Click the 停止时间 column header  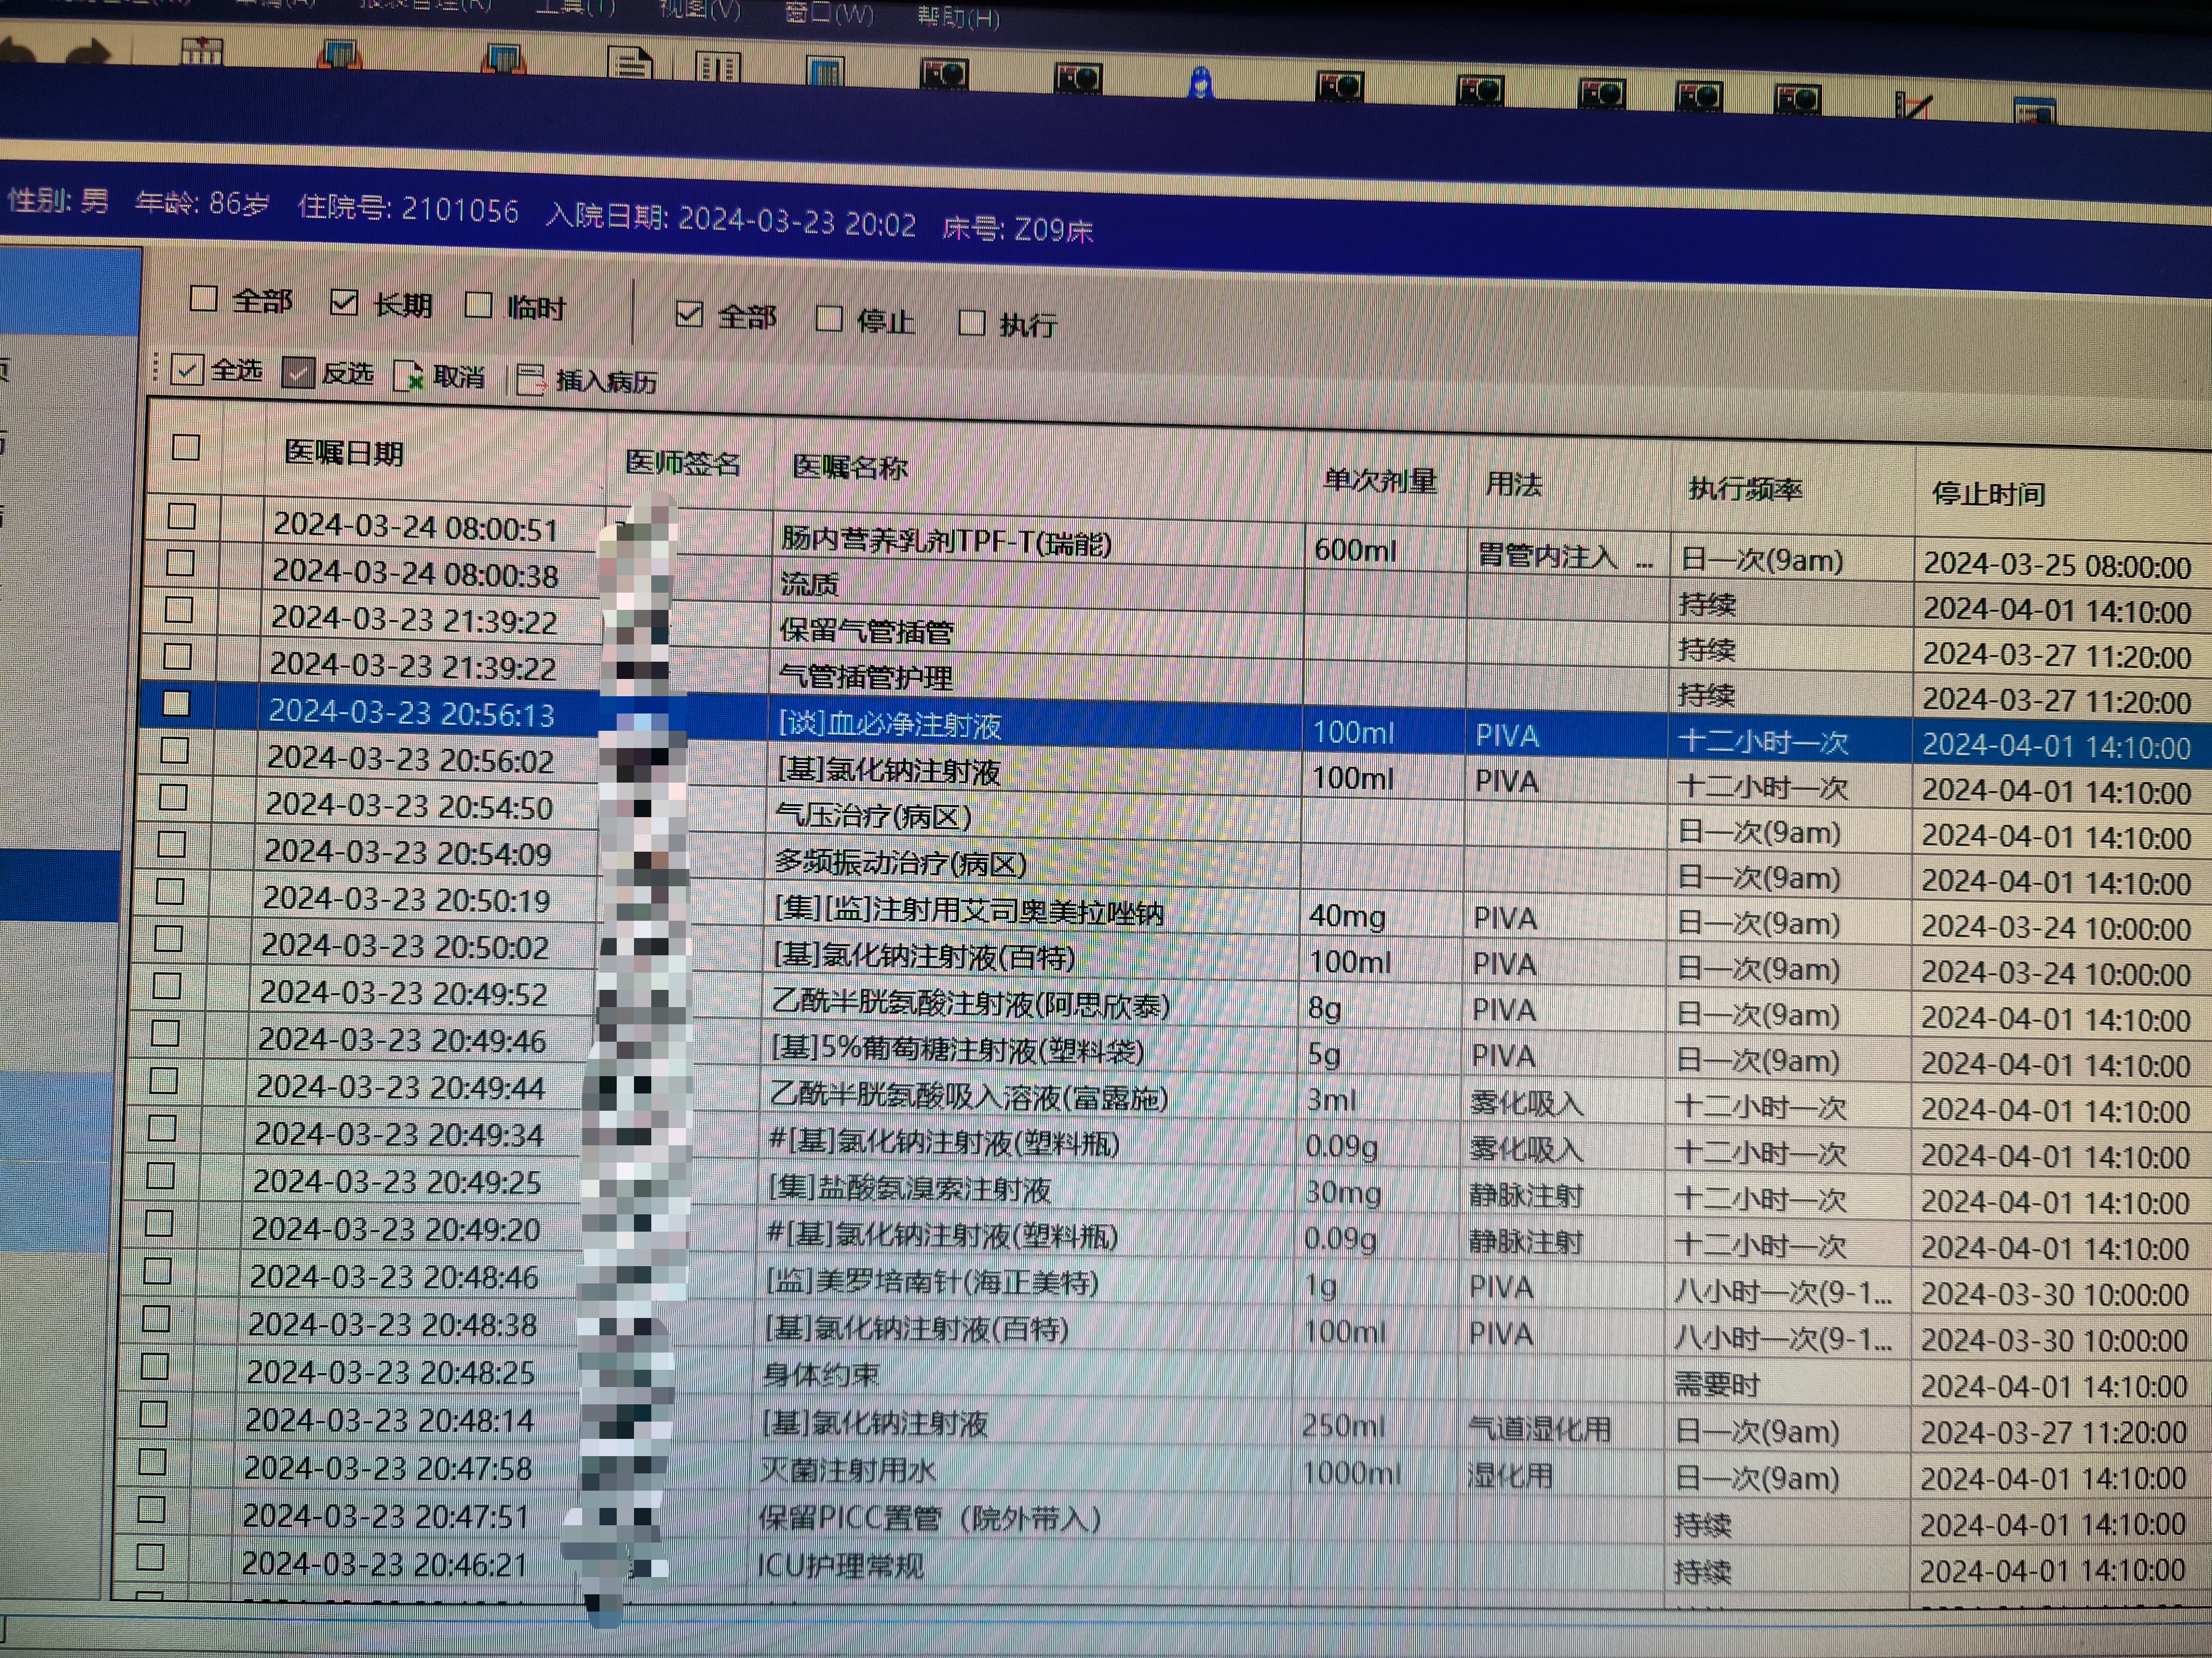point(1988,494)
